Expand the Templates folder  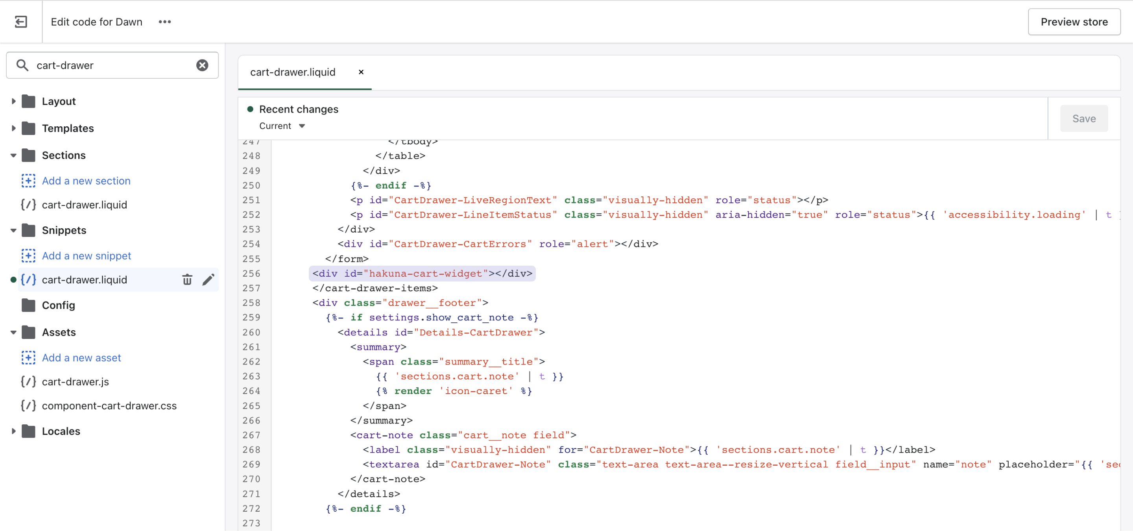13,128
